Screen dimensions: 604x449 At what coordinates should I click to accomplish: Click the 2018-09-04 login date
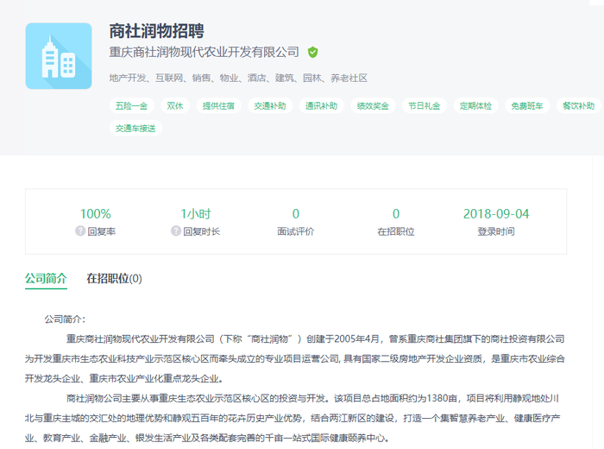496,214
